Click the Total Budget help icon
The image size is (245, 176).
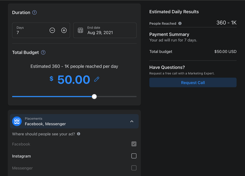[43, 52]
